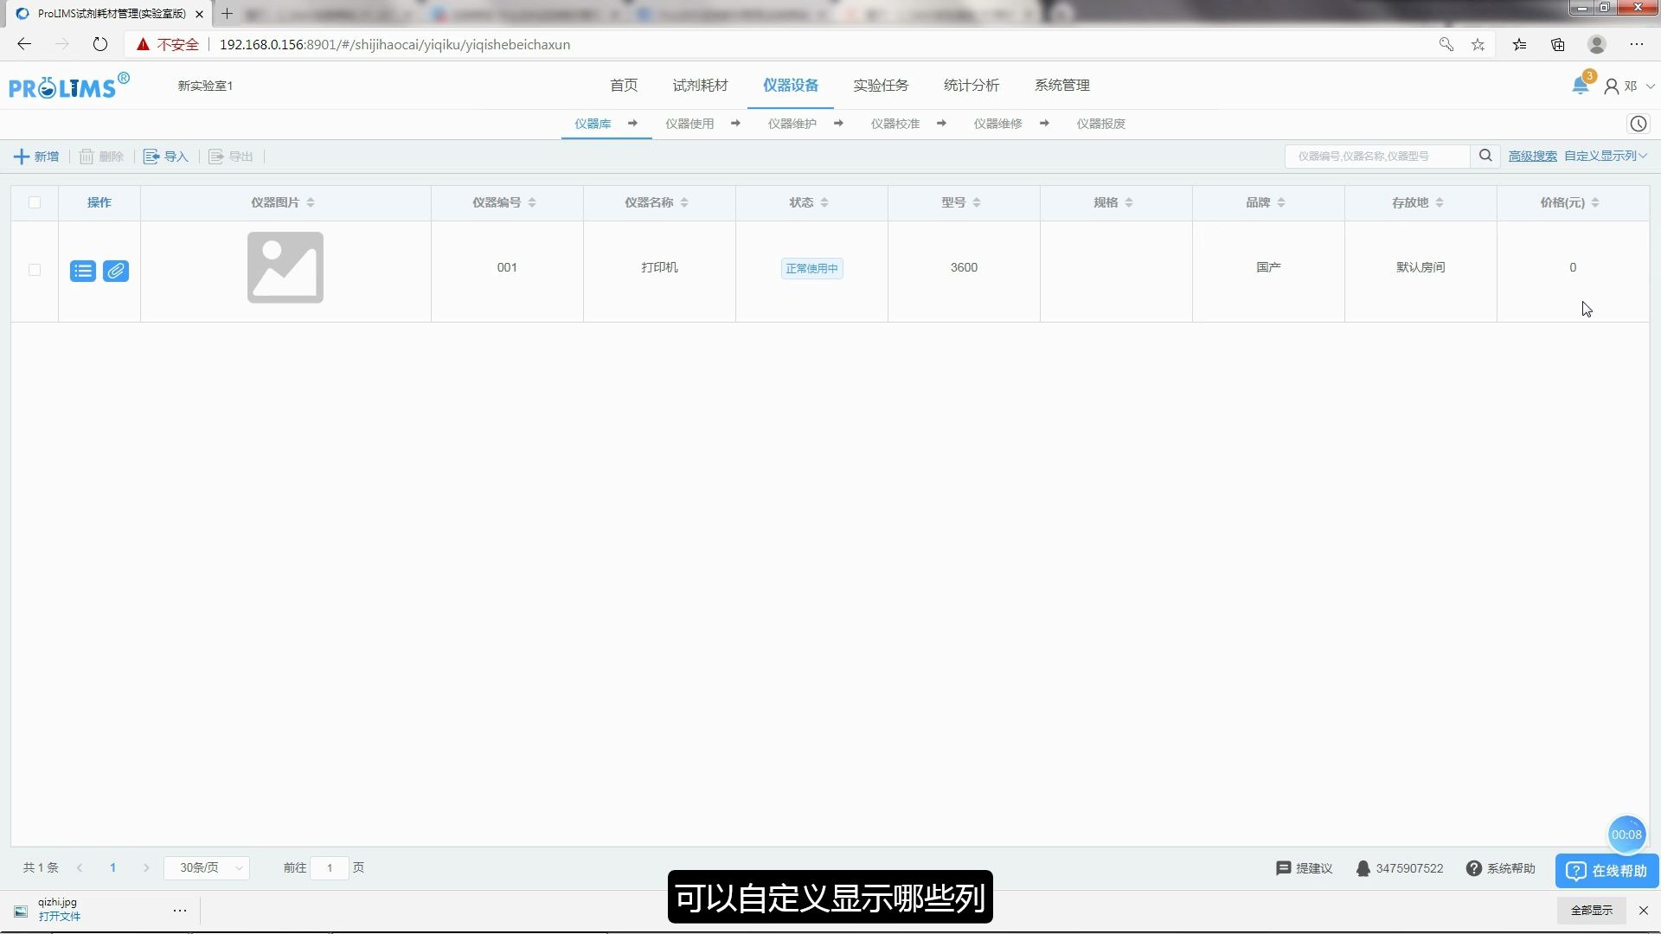Sort by 品牌 column
Viewport: 1661px width, 934px height.
coord(1281,202)
